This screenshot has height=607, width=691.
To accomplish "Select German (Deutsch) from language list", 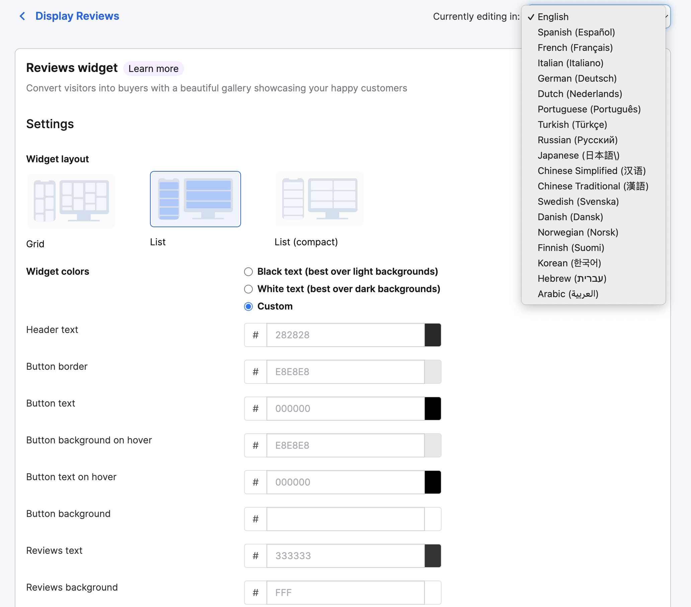I will pos(577,78).
